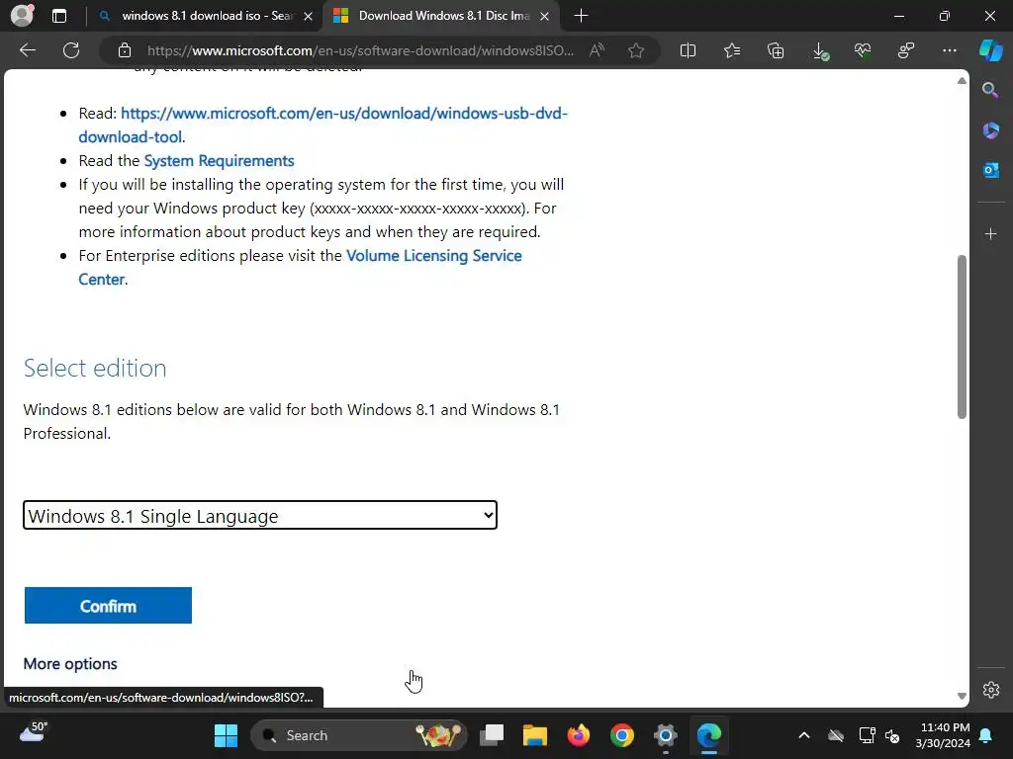Open Task View on the taskbar

(x=492, y=735)
